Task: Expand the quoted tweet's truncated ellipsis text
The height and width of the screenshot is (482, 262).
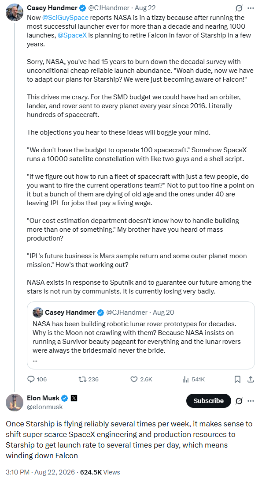Action: [x=35, y=359]
